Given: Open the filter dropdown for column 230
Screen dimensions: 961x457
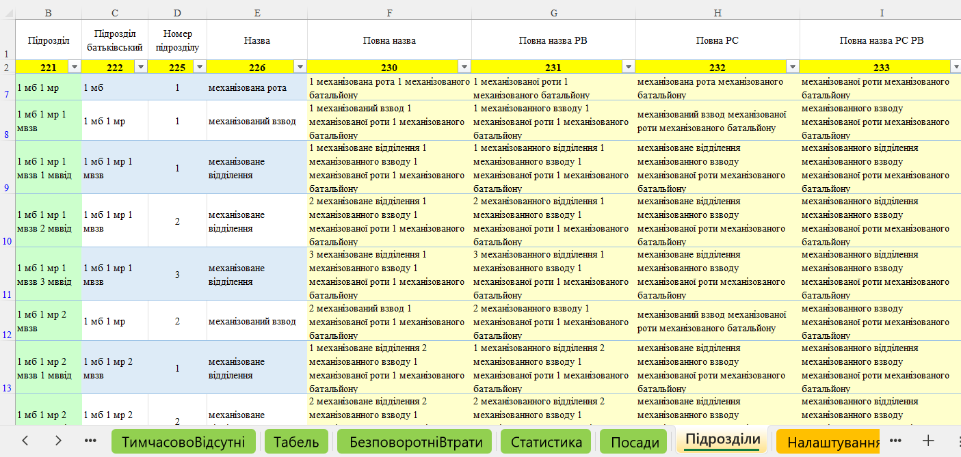Looking at the screenshot, I should pyautogui.click(x=464, y=67).
